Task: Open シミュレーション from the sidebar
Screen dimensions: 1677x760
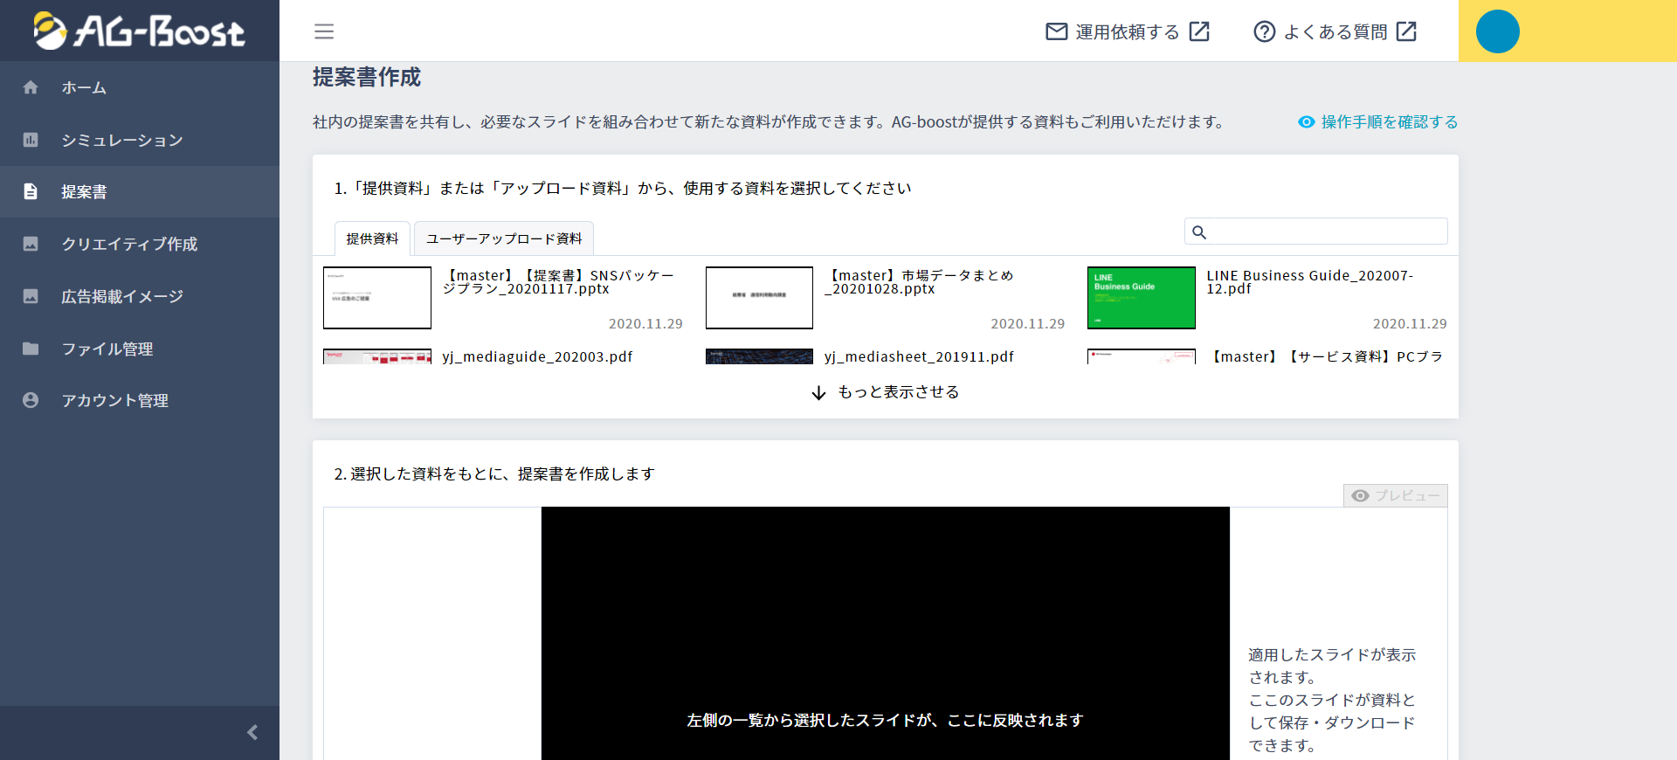Action: pos(121,140)
